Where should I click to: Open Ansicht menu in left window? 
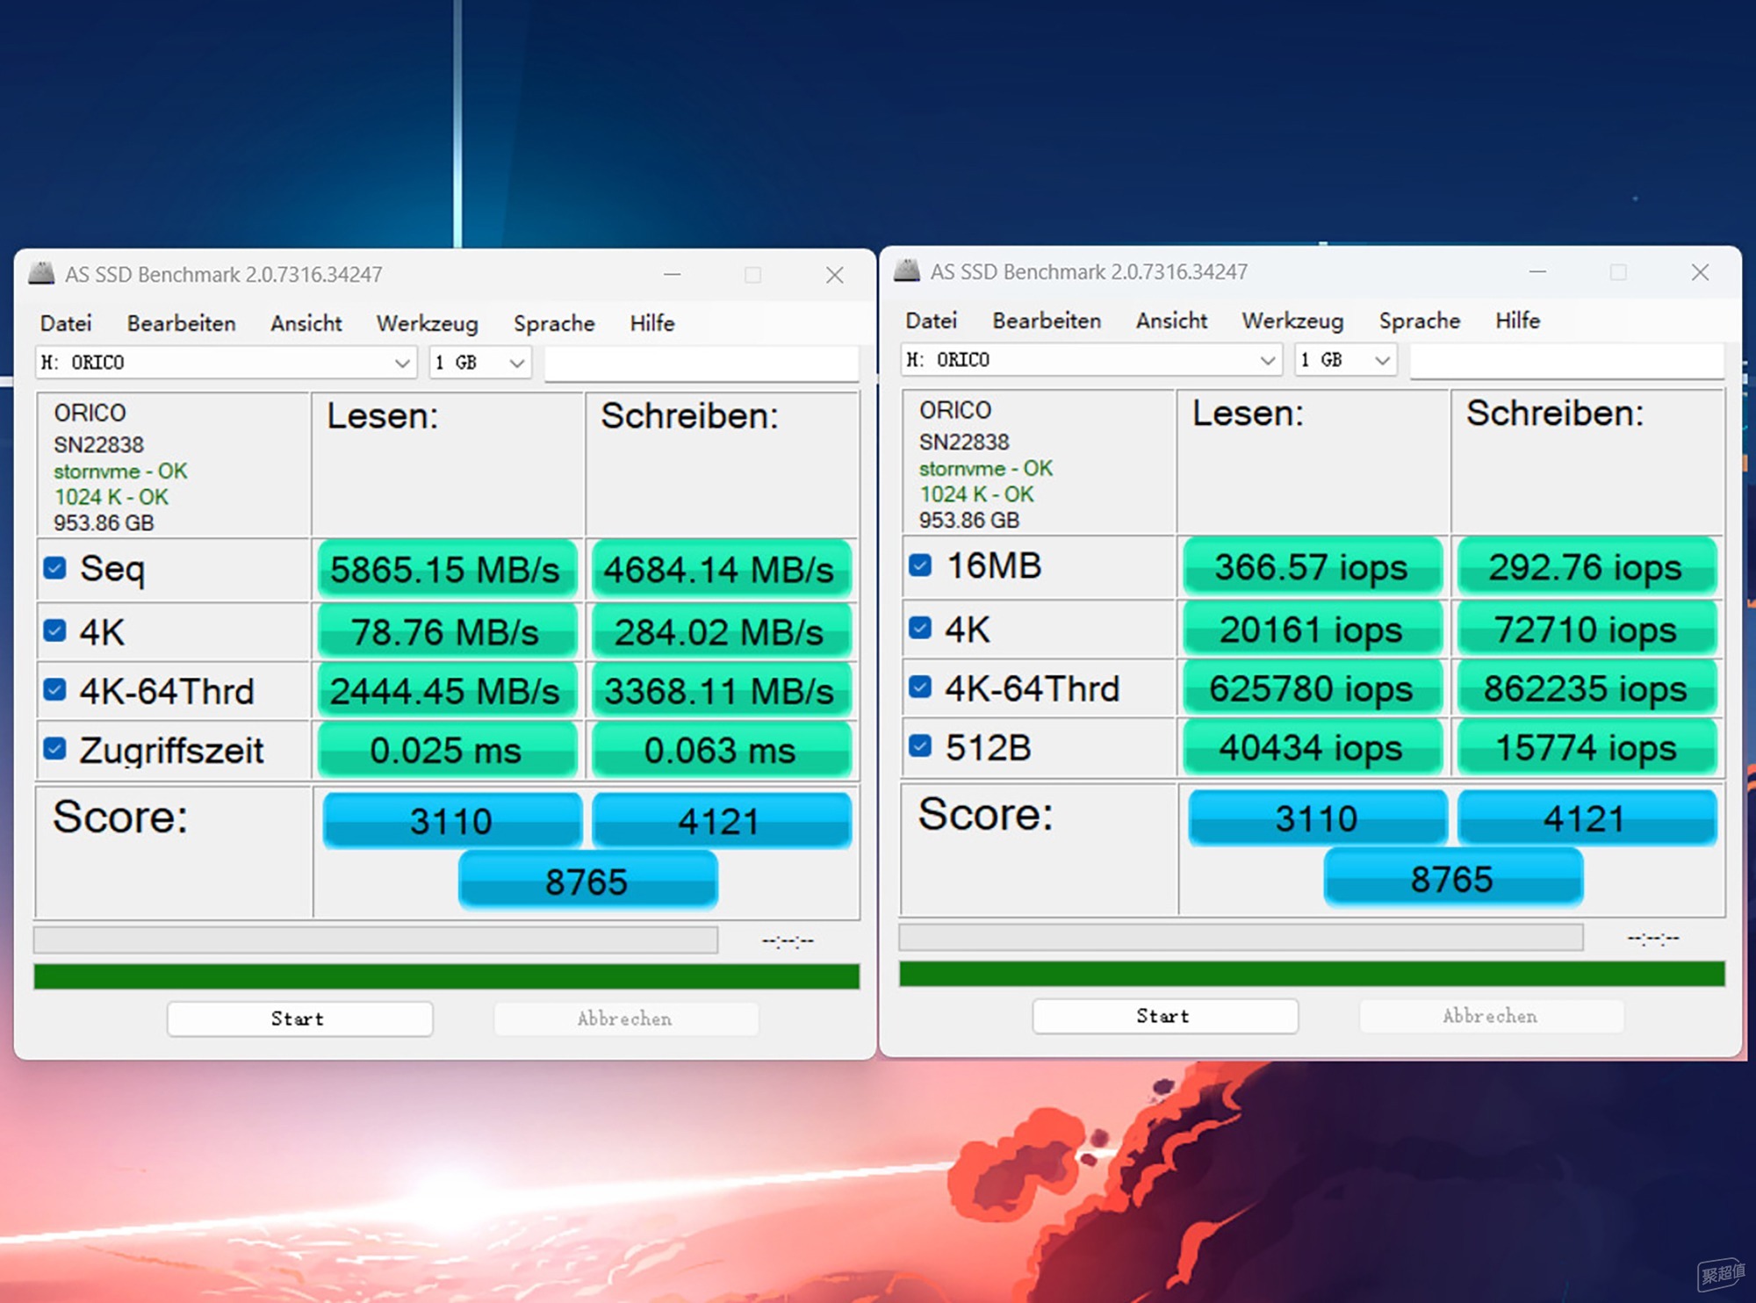pos(306,323)
